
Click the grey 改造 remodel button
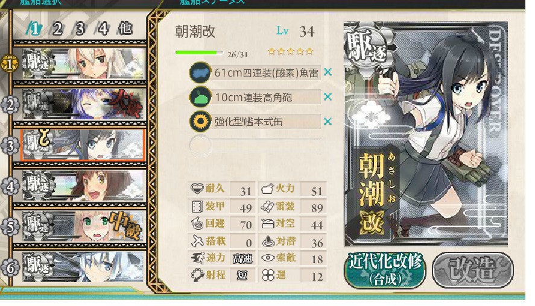(x=473, y=269)
